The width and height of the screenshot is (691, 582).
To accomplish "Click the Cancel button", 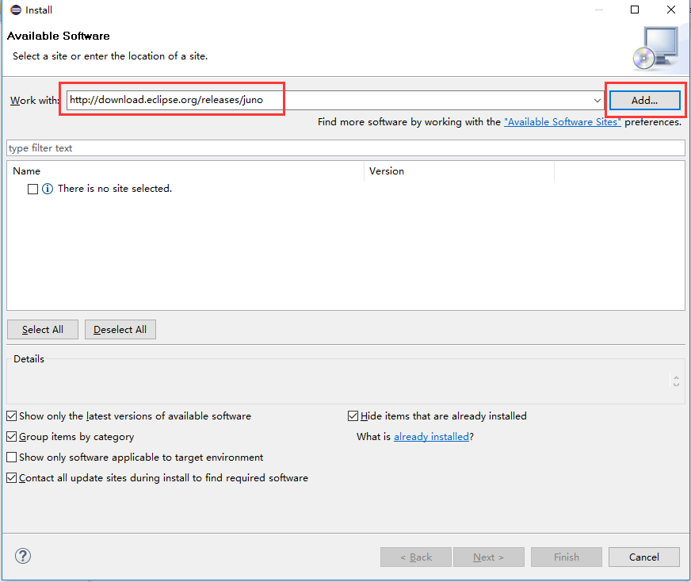I will coord(644,557).
